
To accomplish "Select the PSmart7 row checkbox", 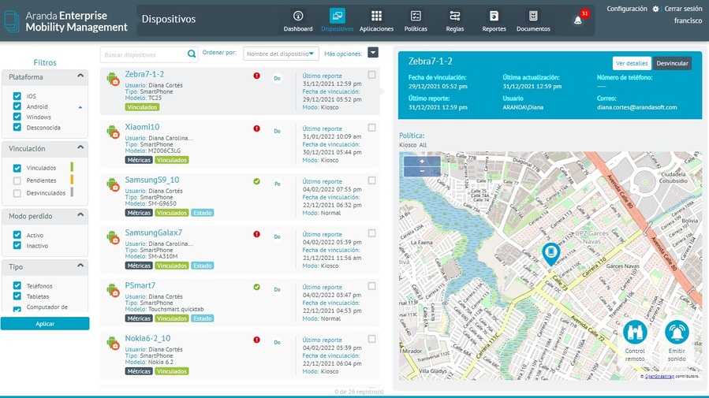I will [371, 286].
